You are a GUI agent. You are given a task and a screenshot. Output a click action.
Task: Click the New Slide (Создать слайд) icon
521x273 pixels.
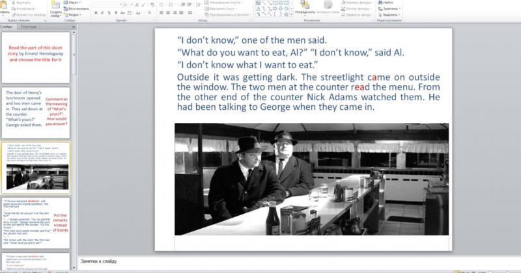(55, 5)
